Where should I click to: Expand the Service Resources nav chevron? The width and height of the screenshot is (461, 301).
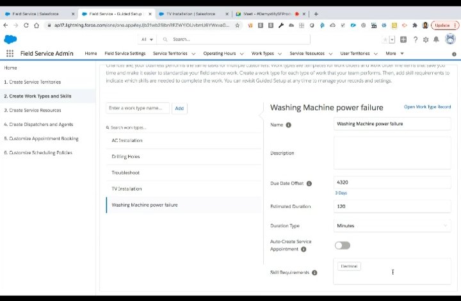tap(330, 54)
